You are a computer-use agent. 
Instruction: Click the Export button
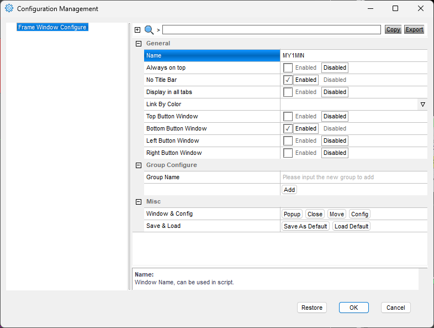click(x=414, y=30)
